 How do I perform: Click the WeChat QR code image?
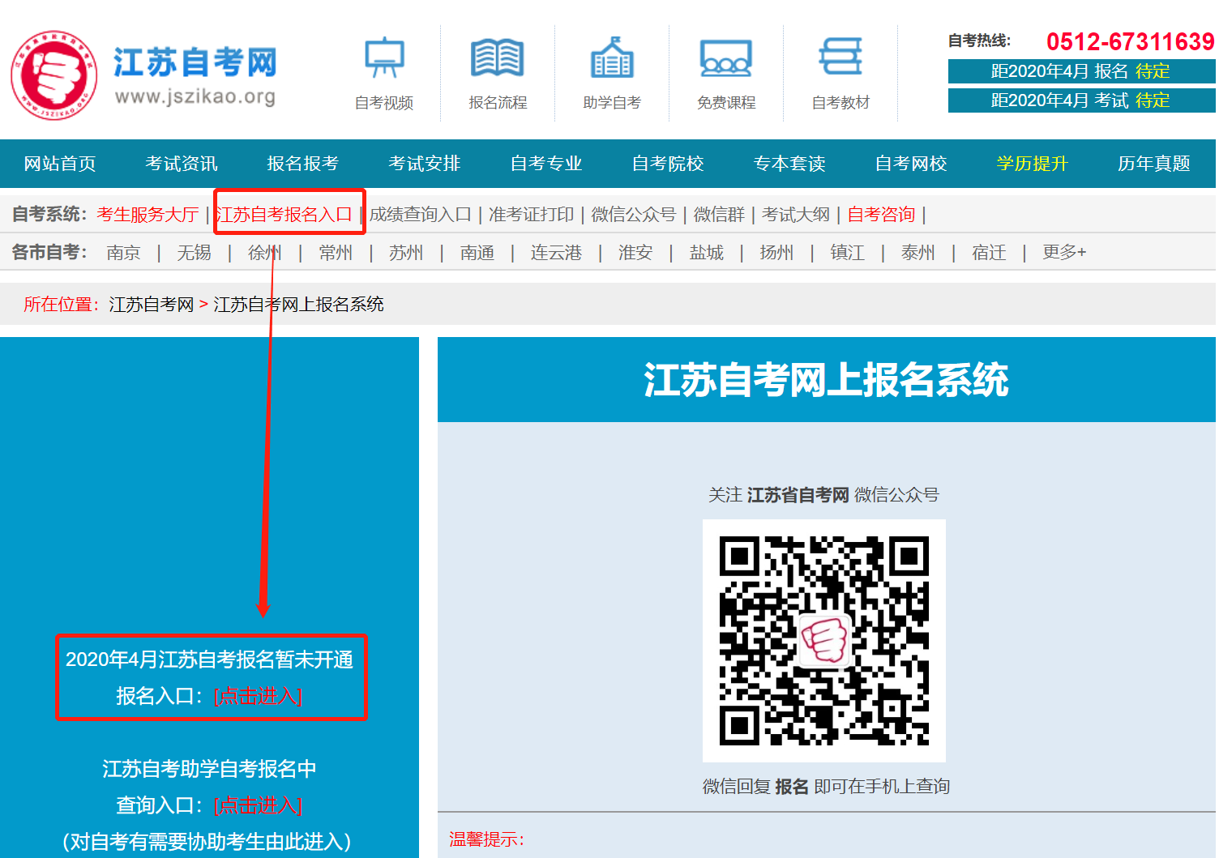824,641
